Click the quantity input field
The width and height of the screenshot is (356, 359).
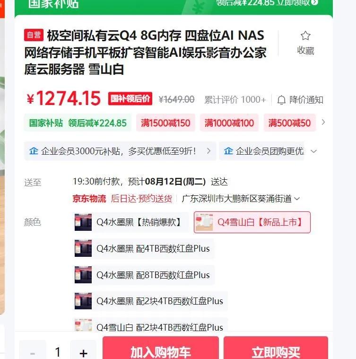(x=58, y=351)
